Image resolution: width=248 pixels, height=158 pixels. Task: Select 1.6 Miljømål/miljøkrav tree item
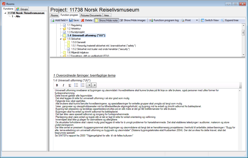78,52
